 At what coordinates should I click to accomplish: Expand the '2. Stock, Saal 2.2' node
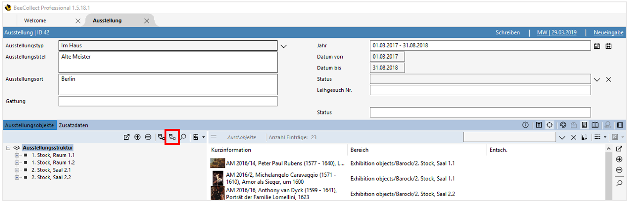coord(17,177)
